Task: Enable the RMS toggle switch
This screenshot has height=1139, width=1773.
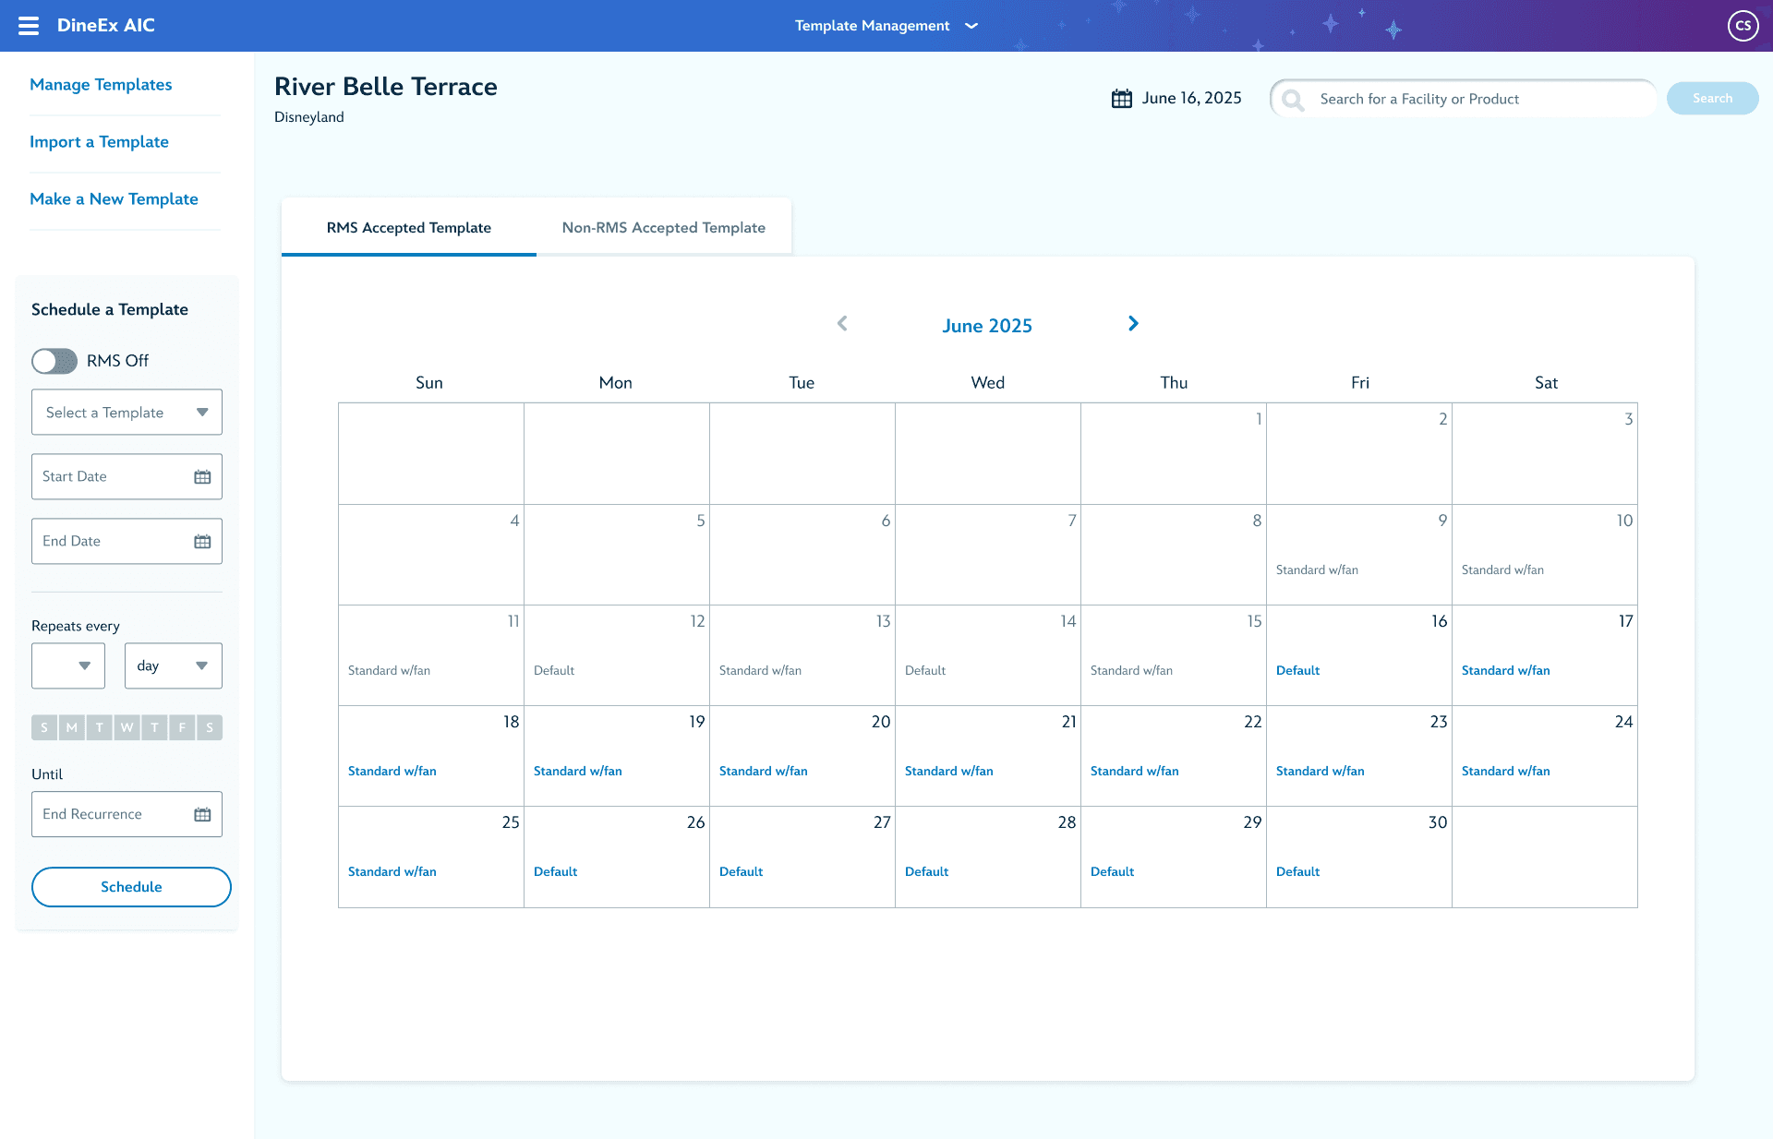Action: click(54, 361)
